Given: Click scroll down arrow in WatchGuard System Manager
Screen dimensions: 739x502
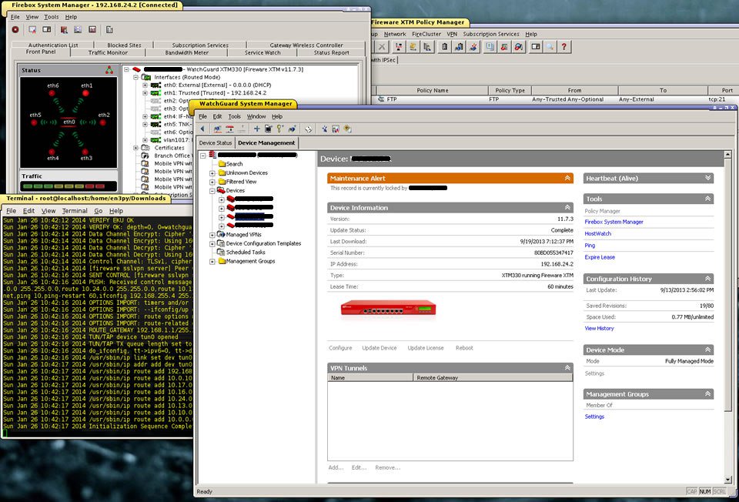Looking at the screenshot, I should coord(727,480).
